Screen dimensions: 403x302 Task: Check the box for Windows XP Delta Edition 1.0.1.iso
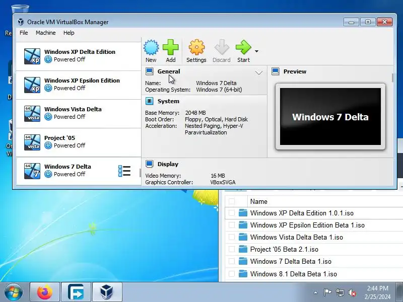click(x=232, y=213)
